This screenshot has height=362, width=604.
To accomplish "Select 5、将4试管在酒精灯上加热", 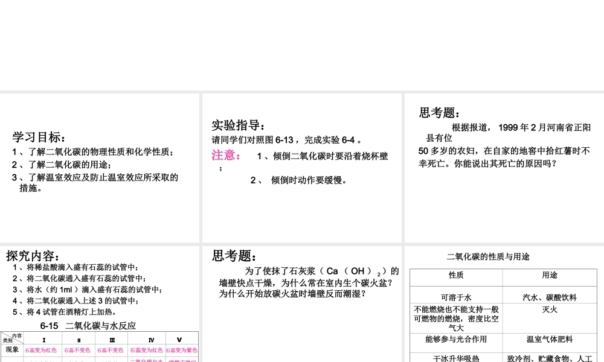I will pos(64,312).
